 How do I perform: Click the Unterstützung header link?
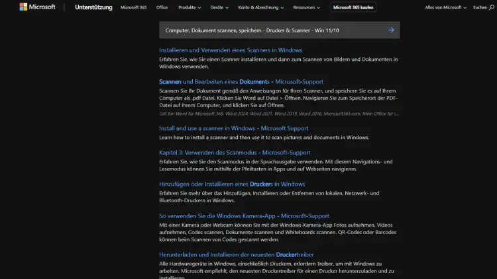point(93,7)
